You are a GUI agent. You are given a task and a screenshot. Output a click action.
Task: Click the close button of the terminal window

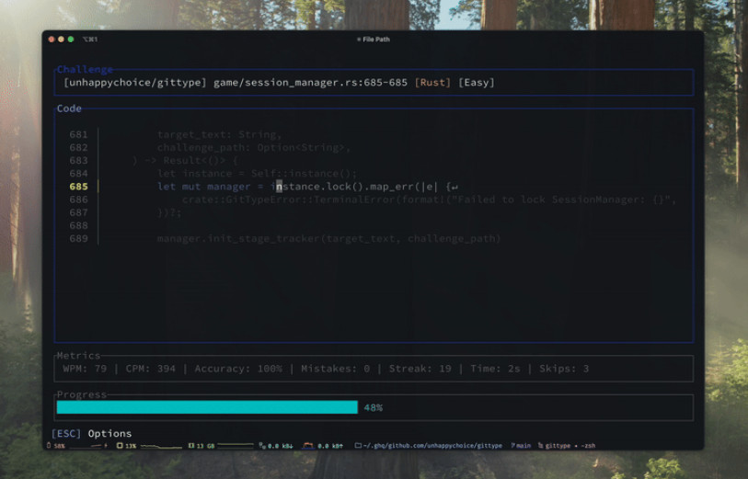tap(52, 40)
